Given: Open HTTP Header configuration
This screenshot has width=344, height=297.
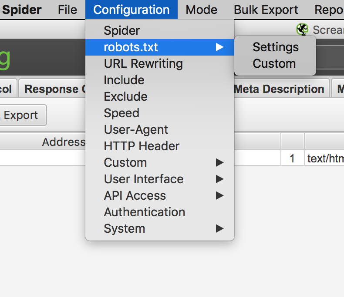Looking at the screenshot, I should (x=142, y=146).
